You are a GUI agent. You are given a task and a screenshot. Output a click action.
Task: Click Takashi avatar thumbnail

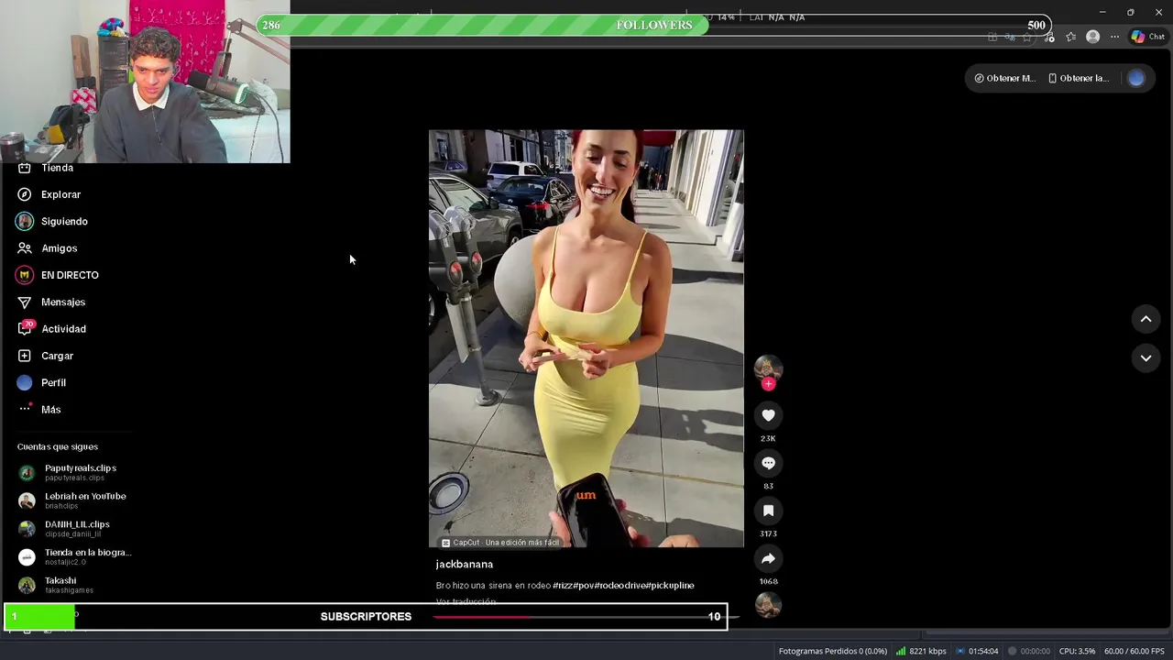(x=27, y=585)
